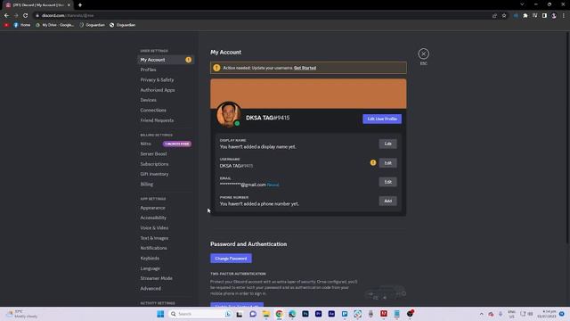The width and height of the screenshot is (570, 321).
Task: Click the user avatar picture
Action: click(228, 114)
